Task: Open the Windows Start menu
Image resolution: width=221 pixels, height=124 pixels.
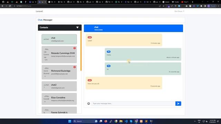Action: point(70,121)
